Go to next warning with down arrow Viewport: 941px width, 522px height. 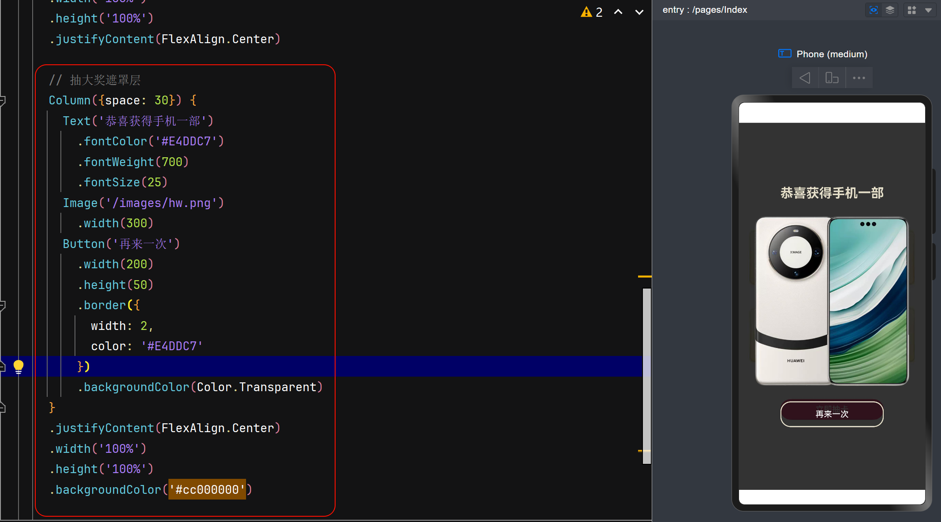tap(639, 12)
